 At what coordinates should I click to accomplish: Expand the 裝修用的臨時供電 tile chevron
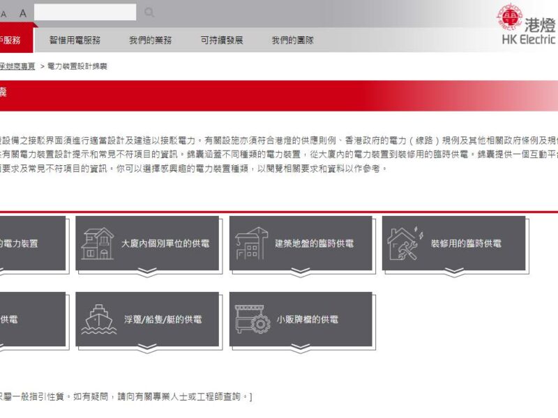click(454, 271)
